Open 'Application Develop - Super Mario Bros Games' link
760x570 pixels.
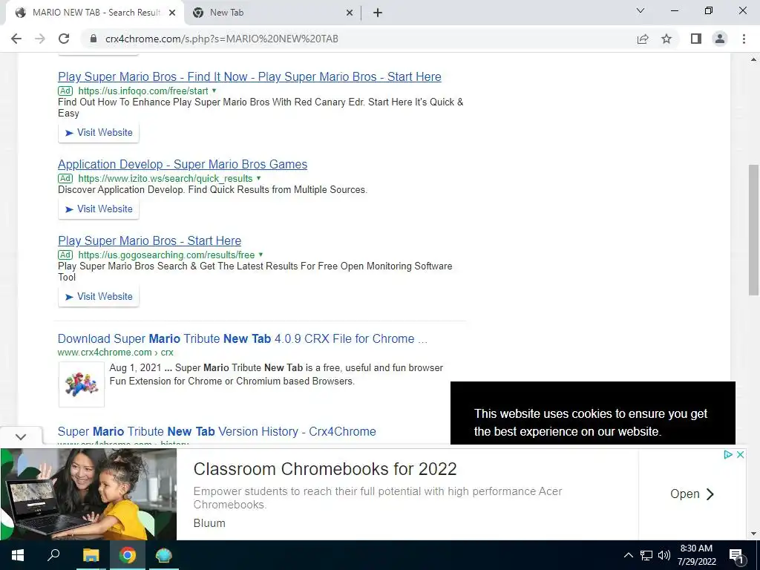tap(183, 164)
